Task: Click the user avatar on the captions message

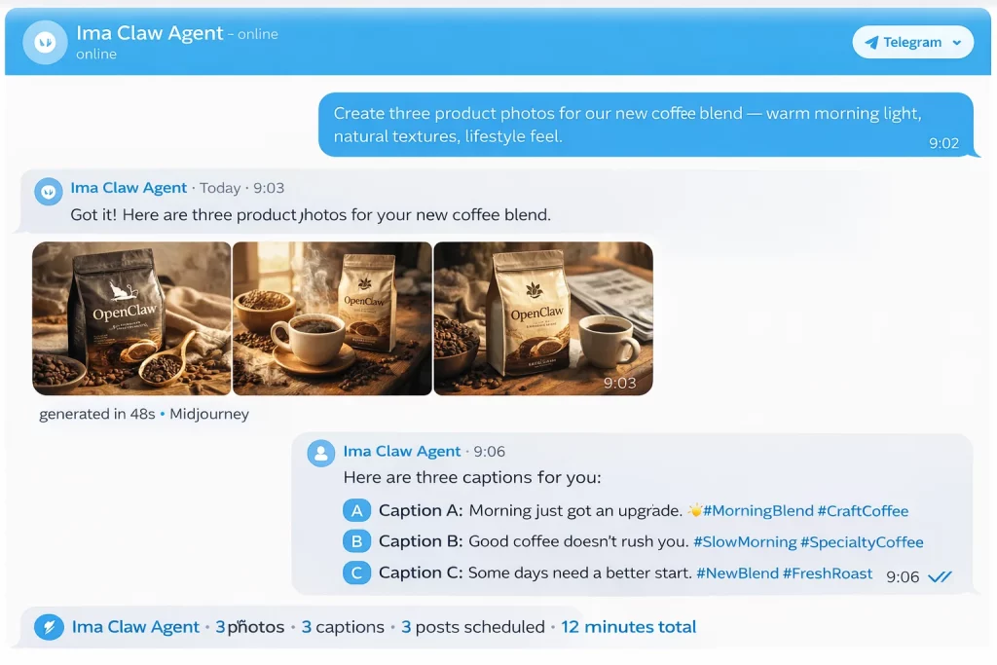Action: pyautogui.click(x=321, y=454)
